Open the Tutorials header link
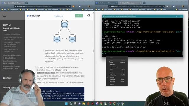189x106 pixels. click(59, 16)
